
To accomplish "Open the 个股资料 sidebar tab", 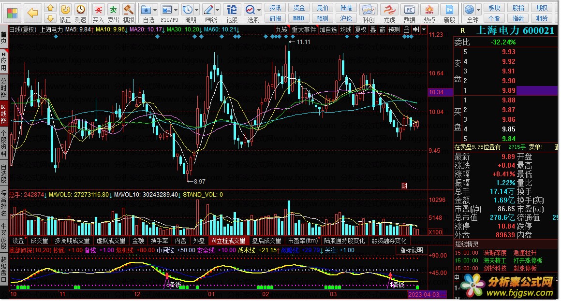I will tap(3, 143).
